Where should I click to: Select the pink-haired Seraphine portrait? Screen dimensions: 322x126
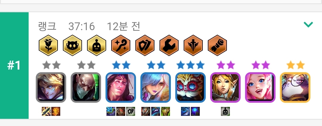(x=260, y=87)
